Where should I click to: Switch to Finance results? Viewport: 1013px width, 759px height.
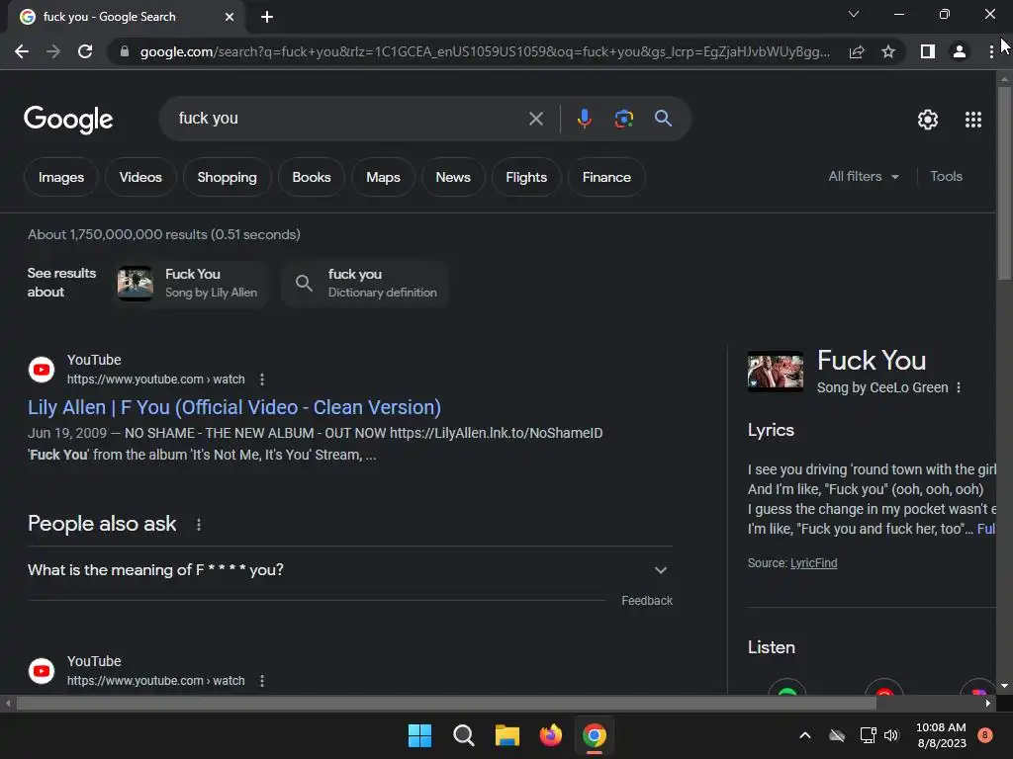click(x=606, y=177)
